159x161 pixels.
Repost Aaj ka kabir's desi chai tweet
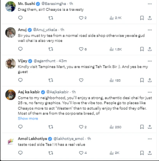click(51, 127)
